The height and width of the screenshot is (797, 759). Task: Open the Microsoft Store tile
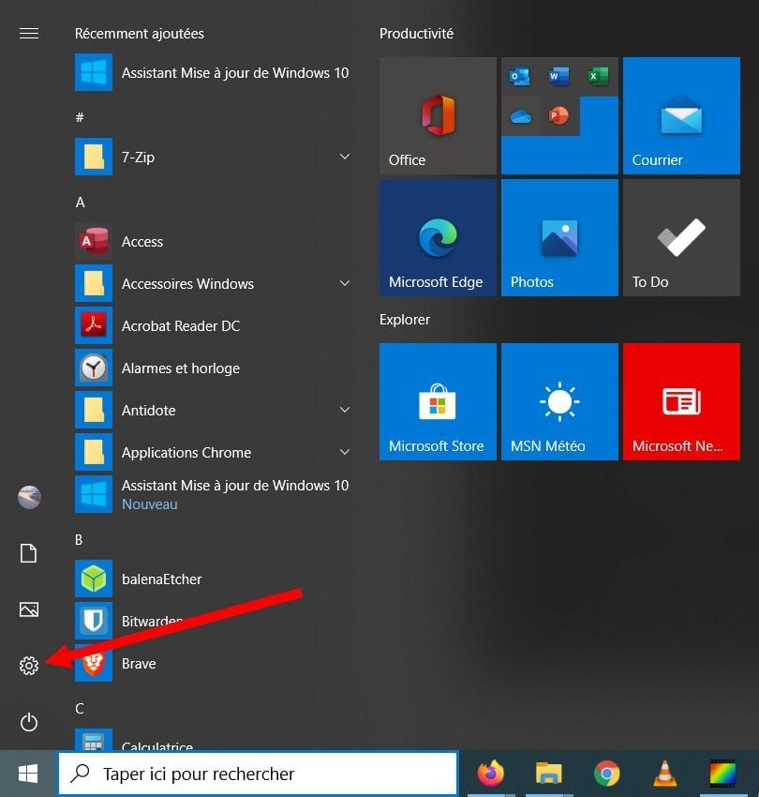(x=438, y=401)
